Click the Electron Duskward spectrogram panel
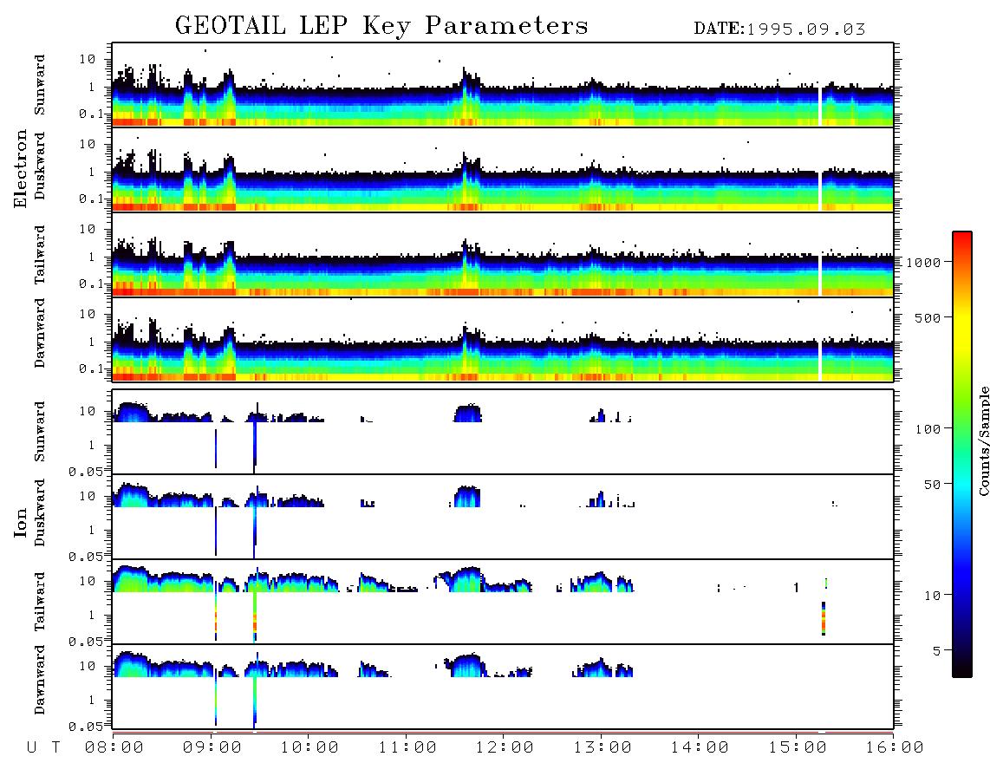Screen dimensions: 990x763 pos(503,170)
